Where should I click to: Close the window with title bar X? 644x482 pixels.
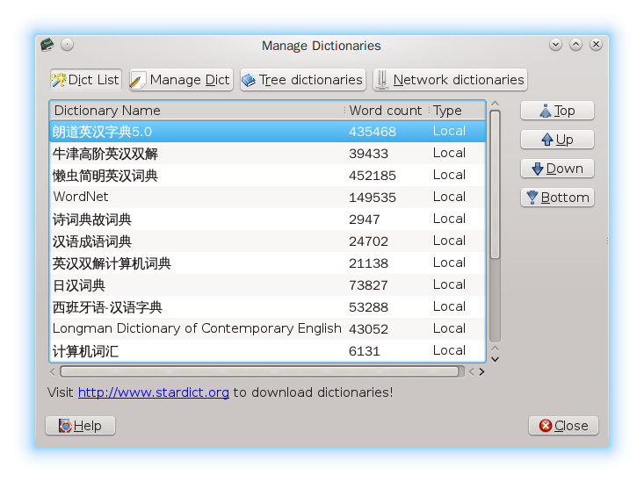(x=596, y=45)
